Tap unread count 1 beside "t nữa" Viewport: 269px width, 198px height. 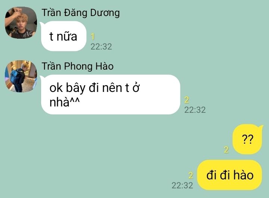93,36
